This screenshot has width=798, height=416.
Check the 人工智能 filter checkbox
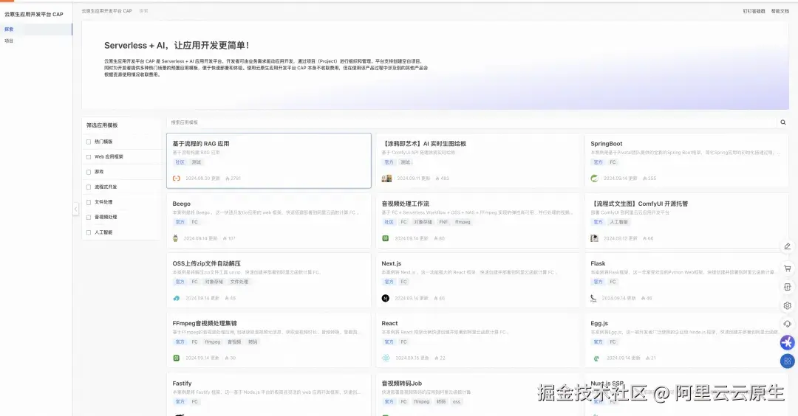click(x=89, y=232)
